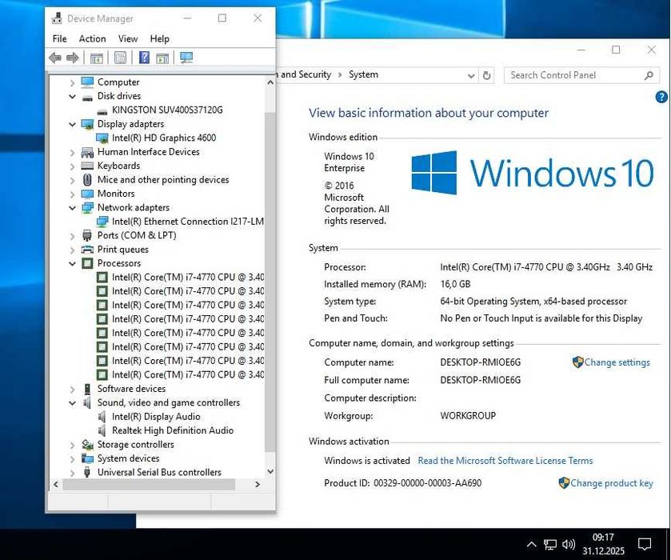Click the Disk drives category icon
Image resolution: width=671 pixels, height=560 pixels.
[87, 97]
